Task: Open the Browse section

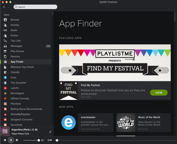Action: [15, 20]
